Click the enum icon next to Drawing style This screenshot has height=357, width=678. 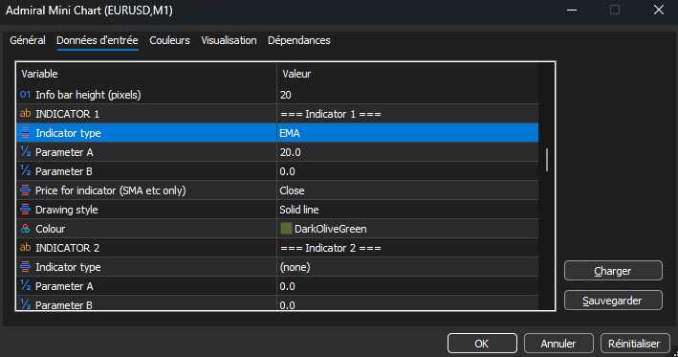coord(26,210)
